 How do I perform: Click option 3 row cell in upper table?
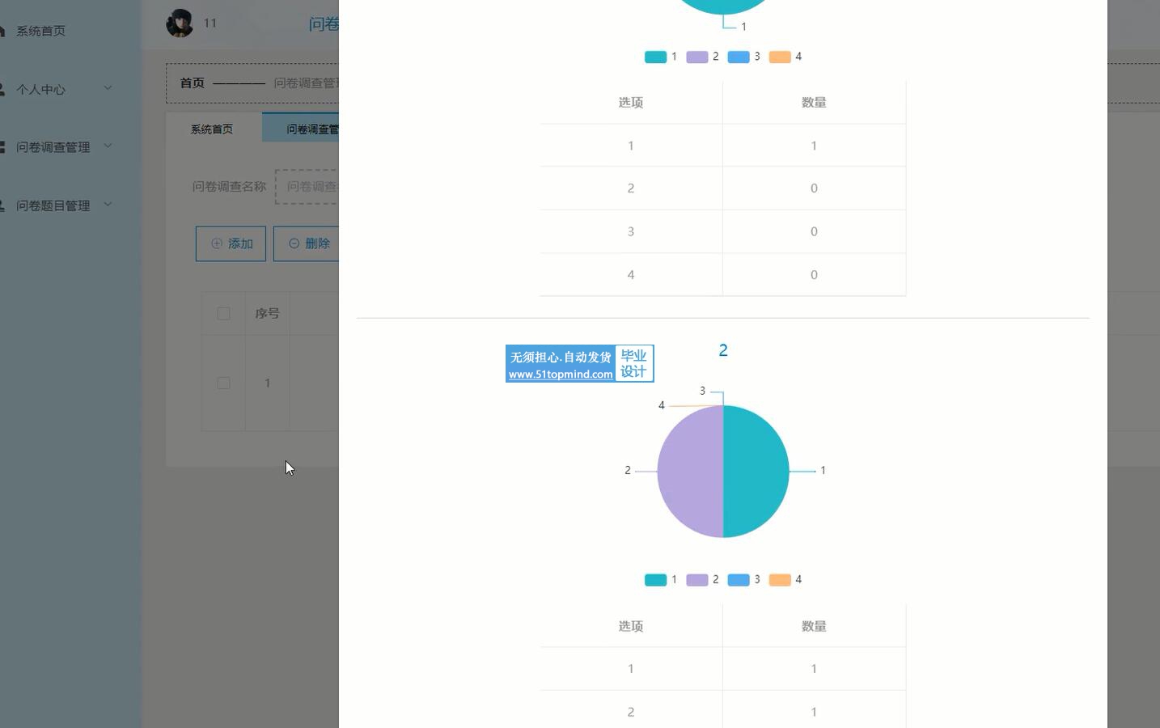[631, 231]
